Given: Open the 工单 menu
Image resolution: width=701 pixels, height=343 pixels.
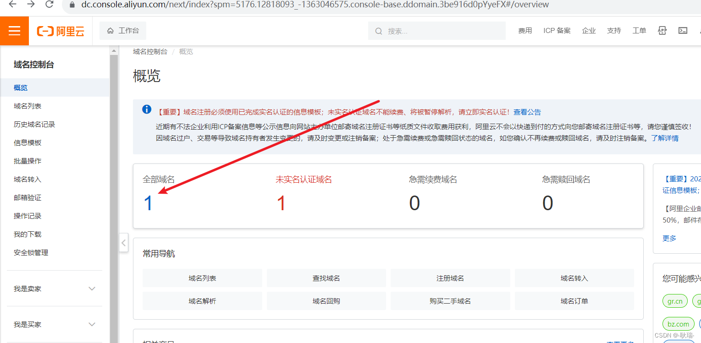Looking at the screenshot, I should [x=639, y=31].
